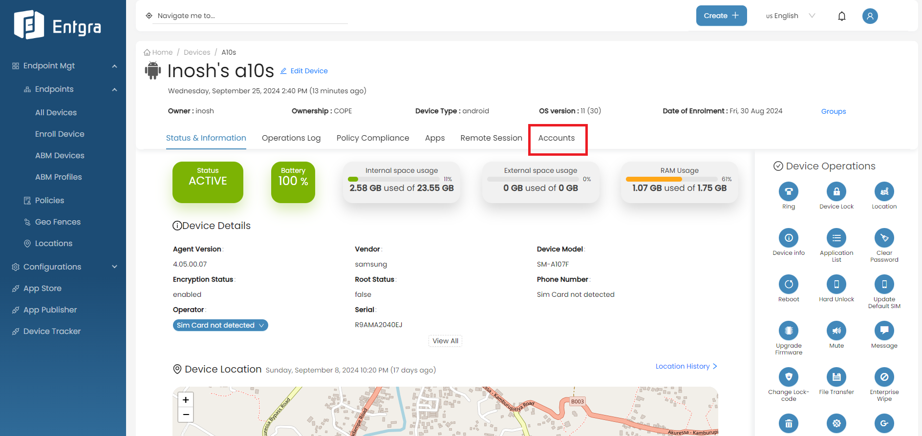Open Policies in sidebar
Image resolution: width=922 pixels, height=436 pixels.
44,201
